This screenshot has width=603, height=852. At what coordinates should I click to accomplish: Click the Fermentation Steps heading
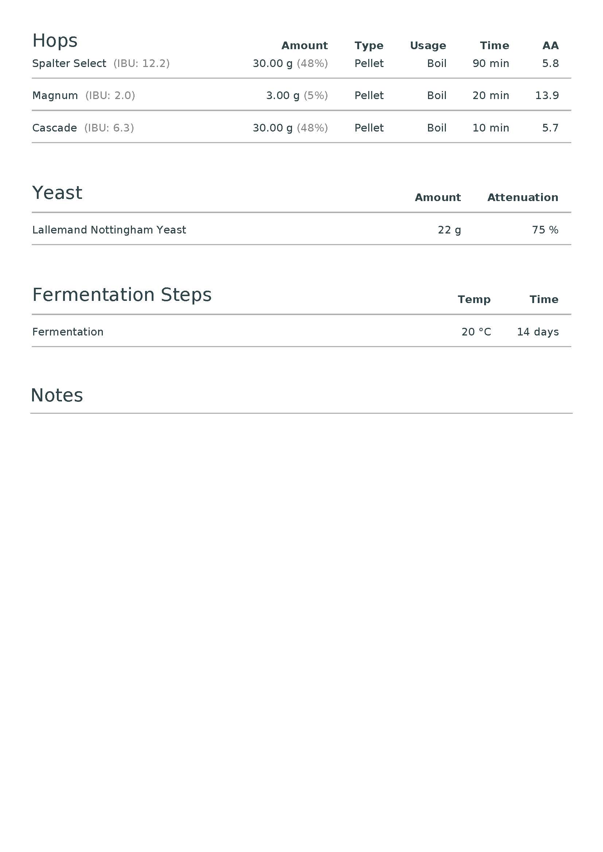point(122,295)
